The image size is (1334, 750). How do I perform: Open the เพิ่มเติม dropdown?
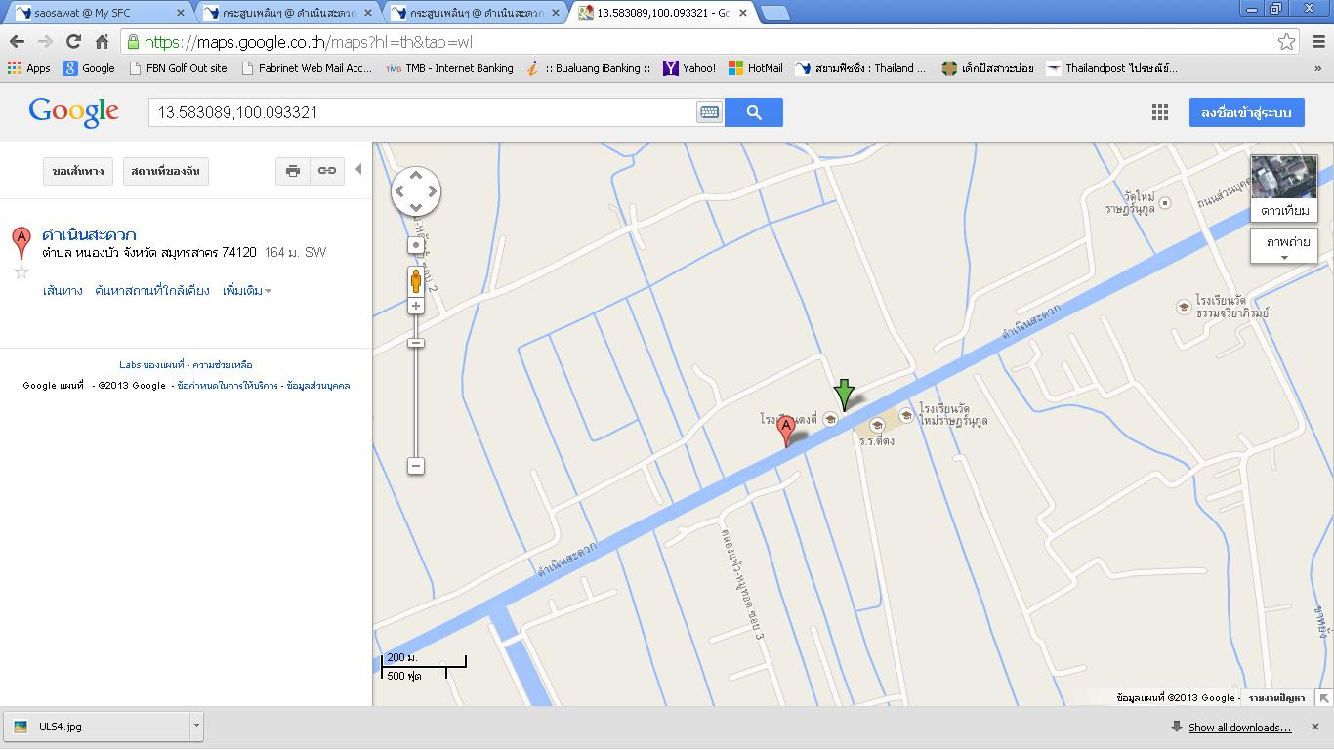pyautogui.click(x=247, y=291)
